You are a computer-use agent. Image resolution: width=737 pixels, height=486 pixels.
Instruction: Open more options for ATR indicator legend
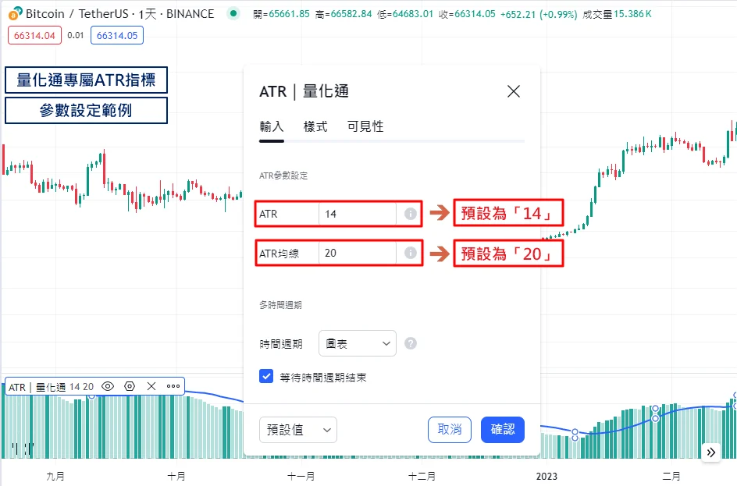point(173,386)
